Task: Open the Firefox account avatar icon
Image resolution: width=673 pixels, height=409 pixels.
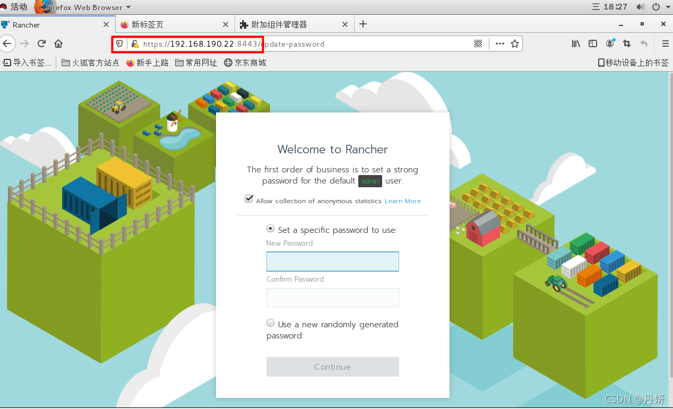Action: coord(610,43)
